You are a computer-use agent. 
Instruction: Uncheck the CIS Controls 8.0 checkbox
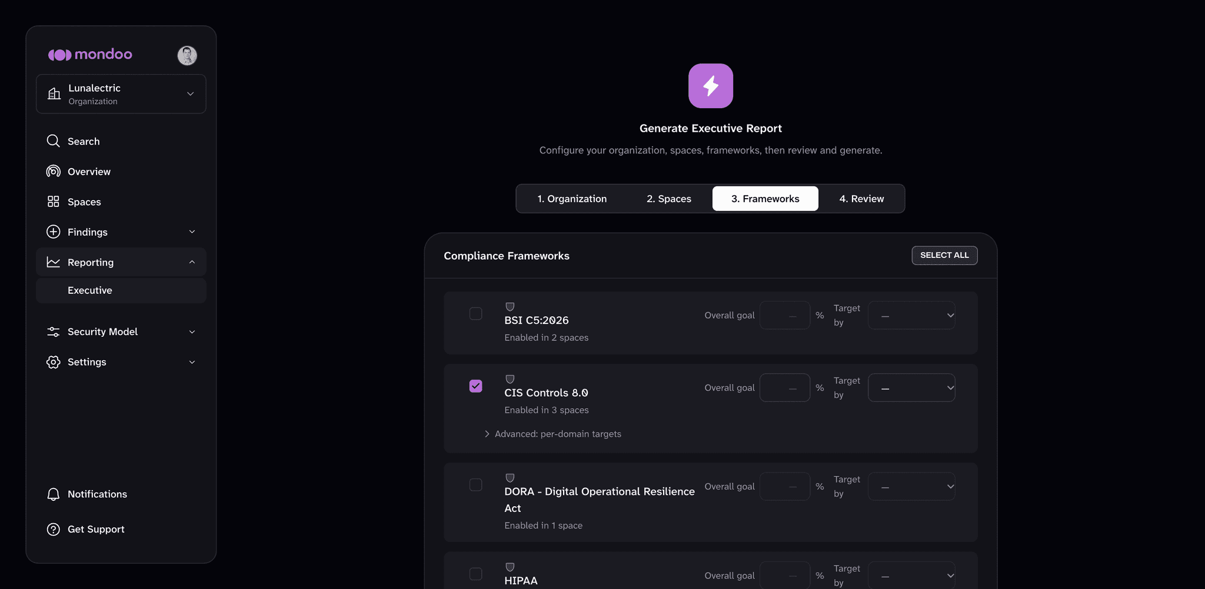(x=476, y=386)
